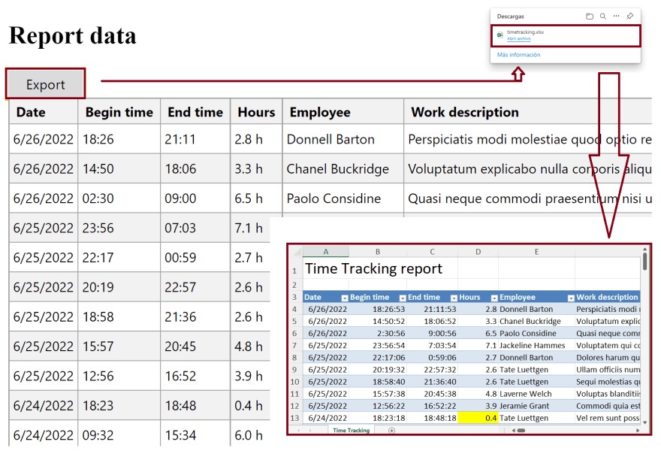Screen dimensions: 661x457
Task: Open the Date column filter dropdown
Action: 344,299
